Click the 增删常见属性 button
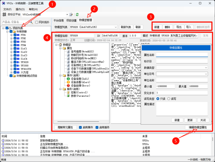 pyautogui.click(x=65, y=127)
